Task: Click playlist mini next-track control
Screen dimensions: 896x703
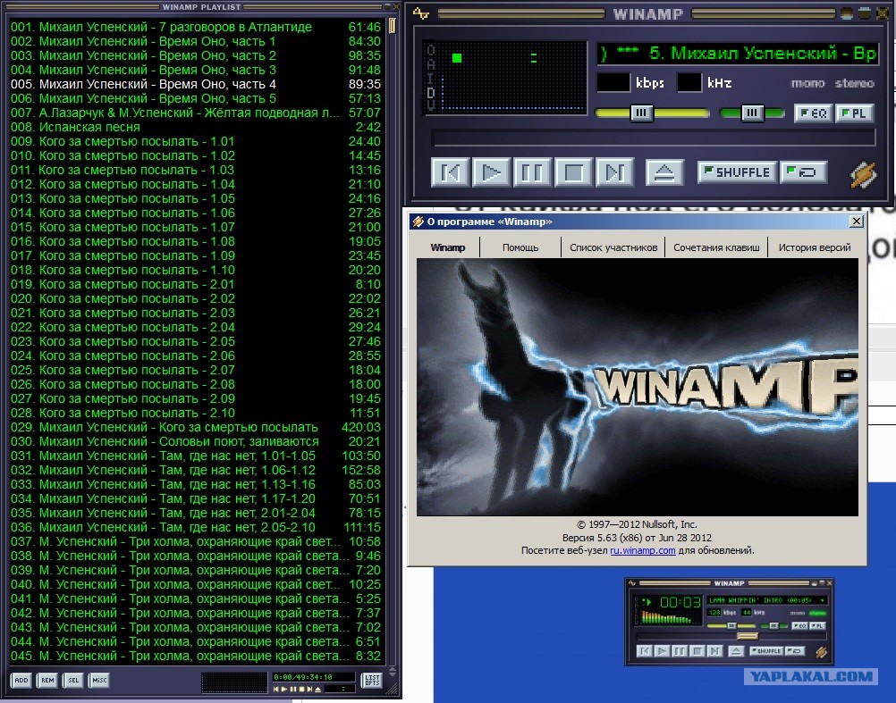Action: (x=309, y=690)
